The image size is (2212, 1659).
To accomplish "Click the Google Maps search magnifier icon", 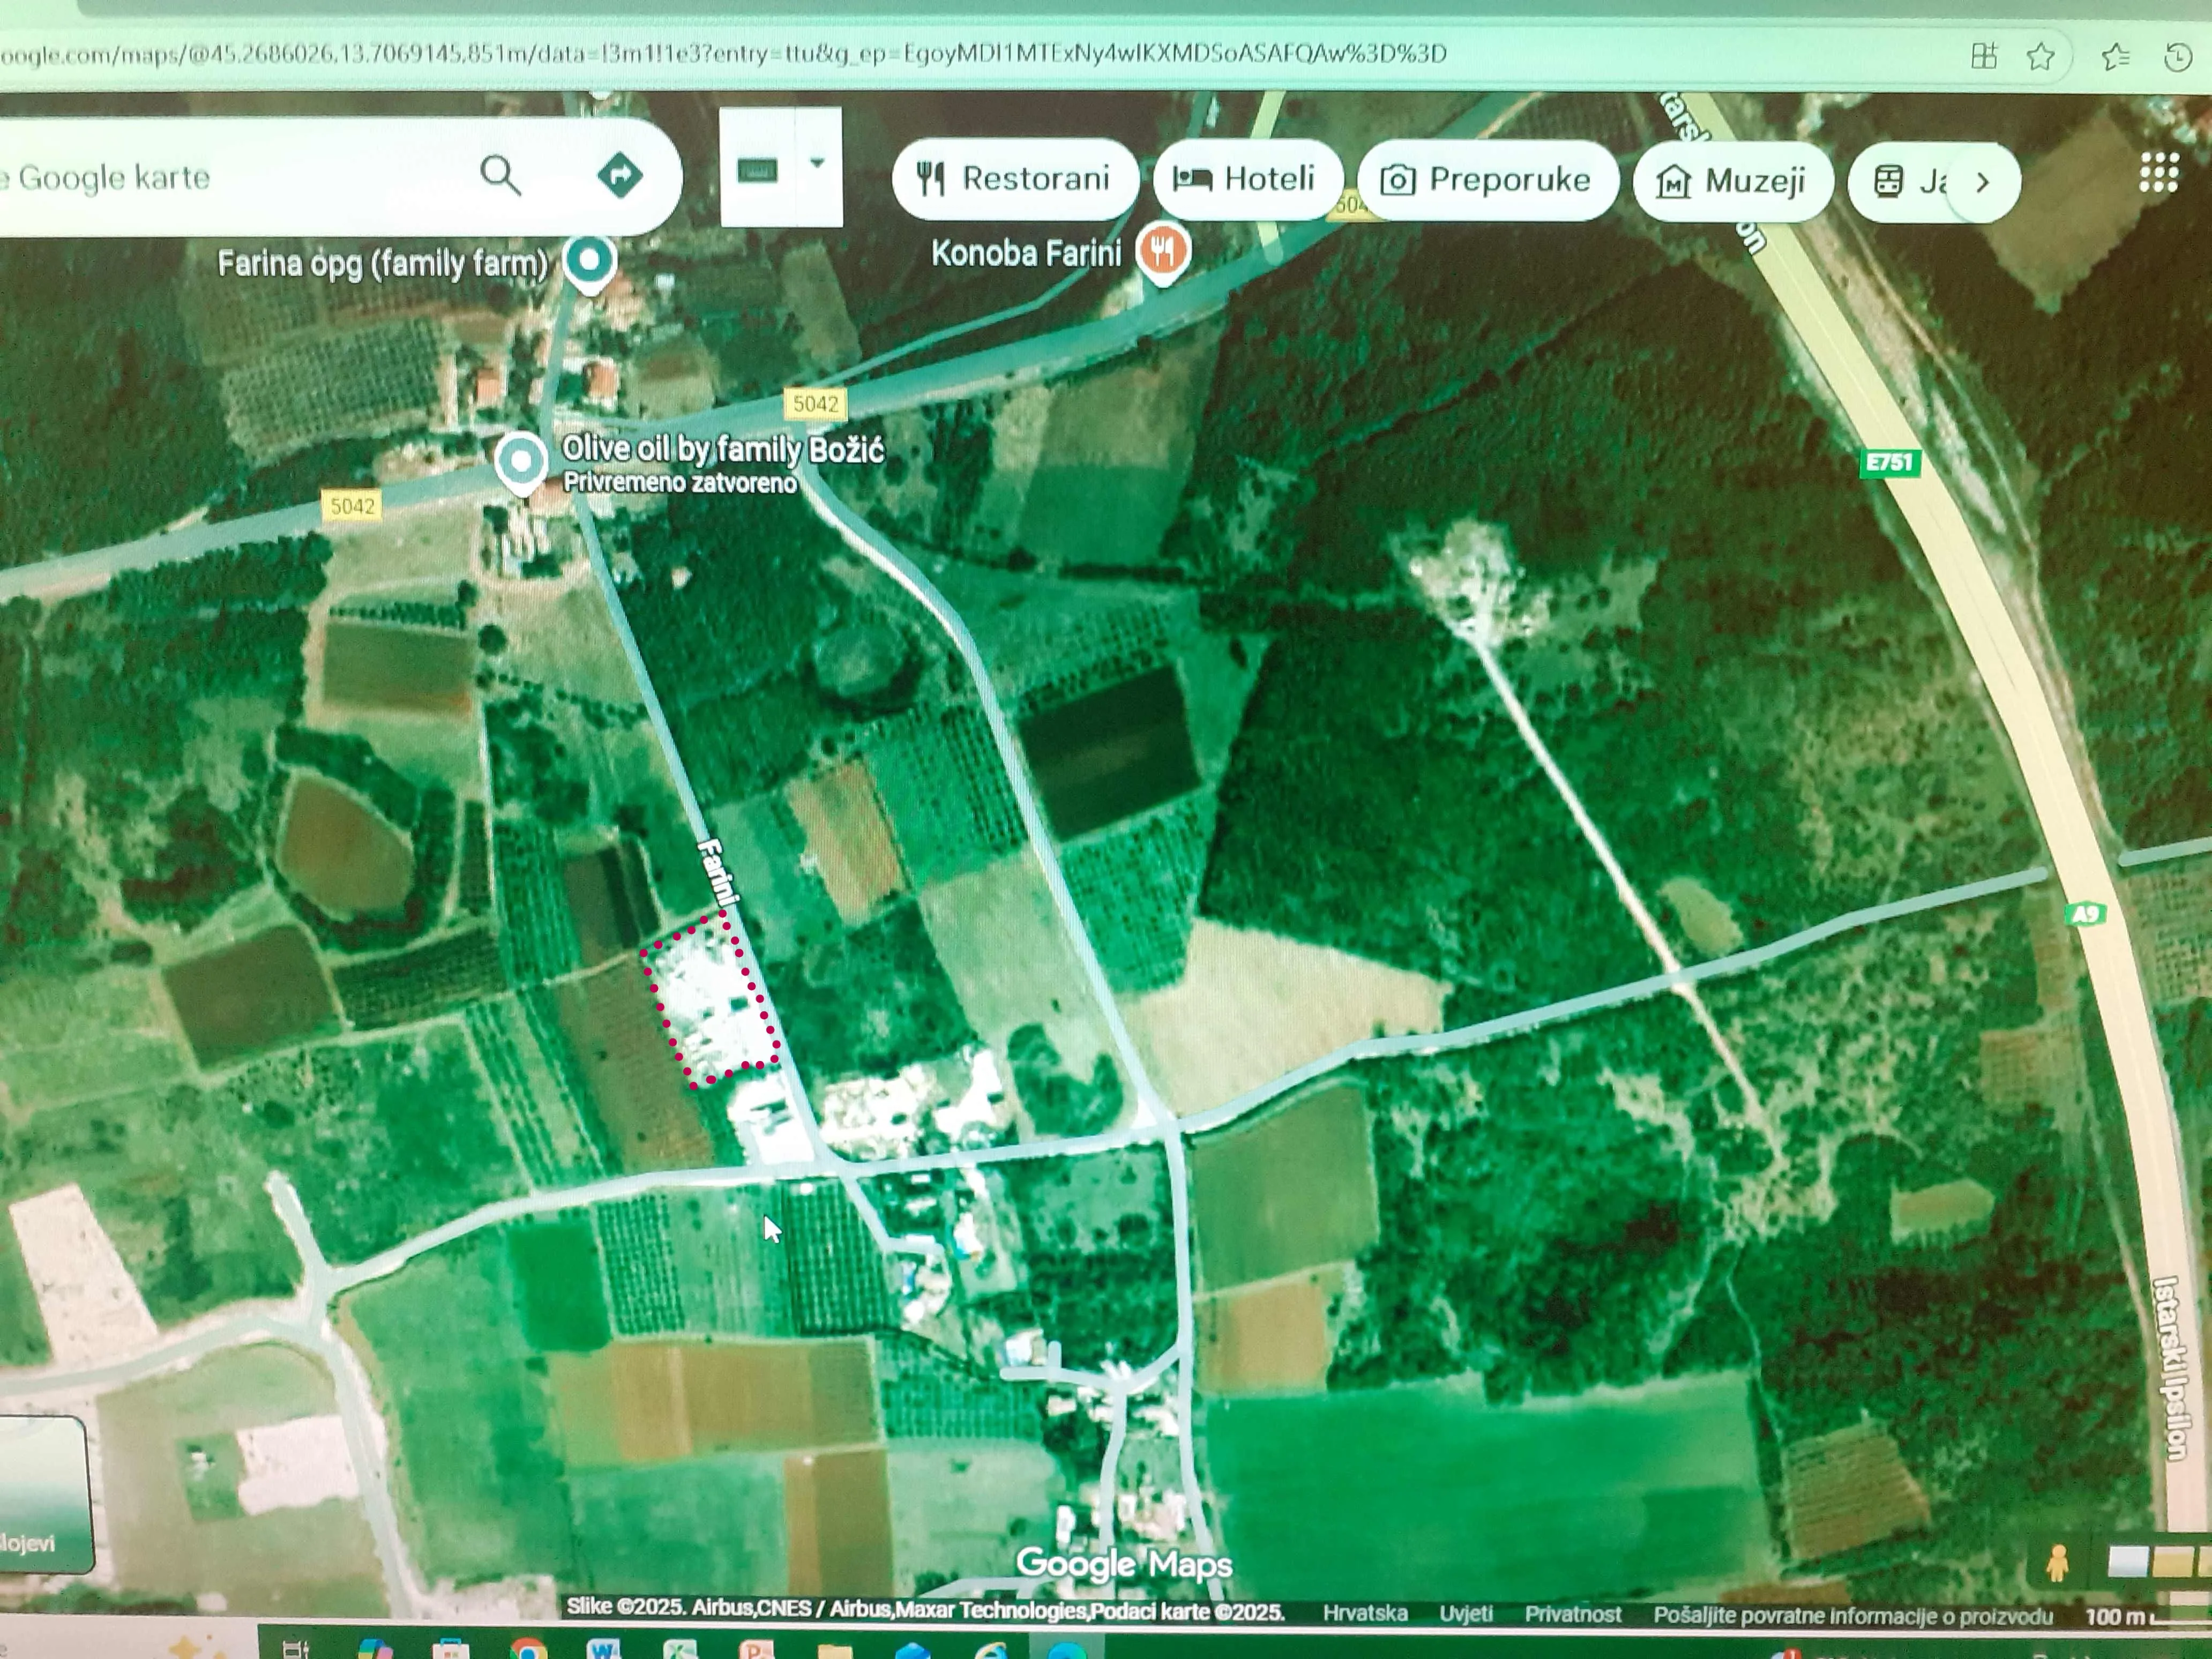I will (x=500, y=176).
